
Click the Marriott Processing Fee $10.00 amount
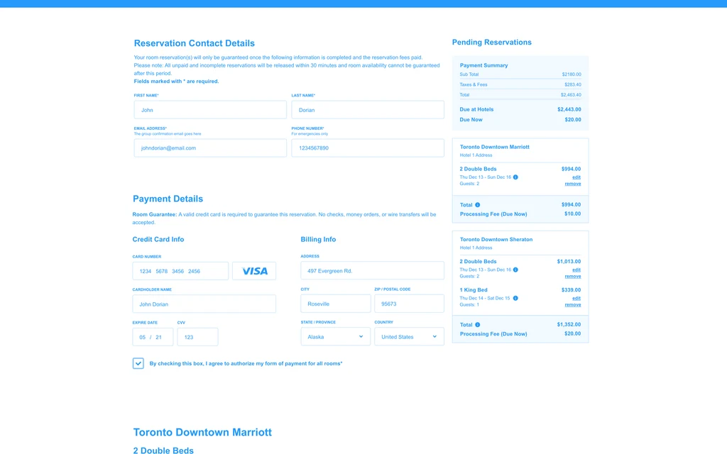tap(573, 214)
